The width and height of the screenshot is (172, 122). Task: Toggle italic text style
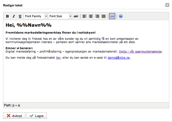tap(14, 16)
